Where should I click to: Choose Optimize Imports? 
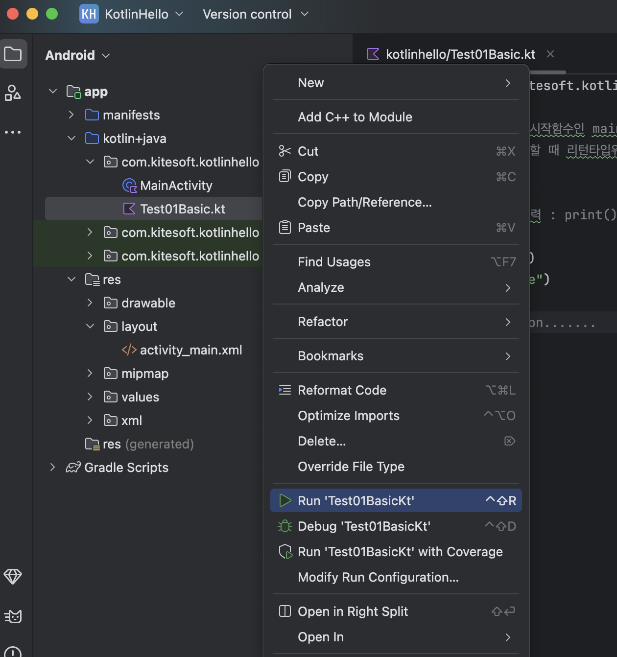point(396,416)
